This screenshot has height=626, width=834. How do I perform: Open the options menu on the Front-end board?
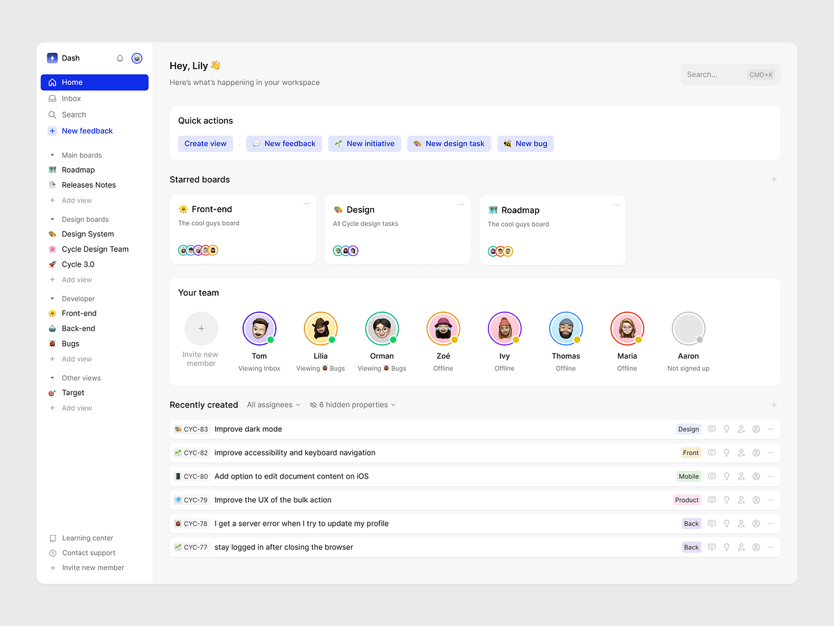(x=306, y=204)
